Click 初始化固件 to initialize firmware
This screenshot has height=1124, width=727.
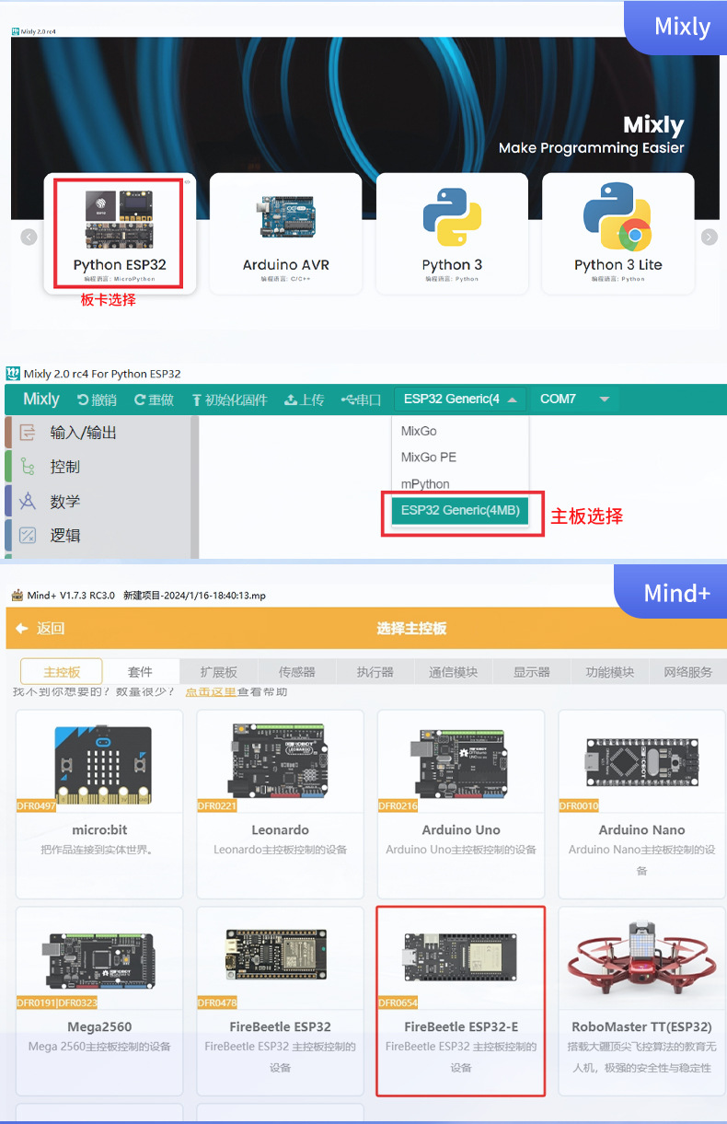pyautogui.click(x=229, y=400)
